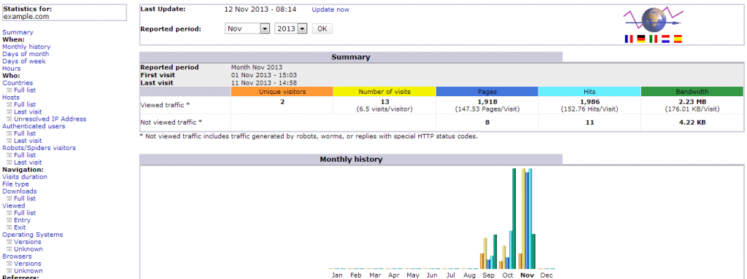Click the Dutch flag icon
The width and height of the screenshot is (747, 279).
pos(665,39)
